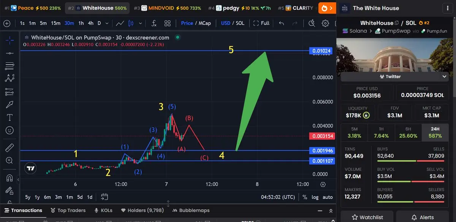Open the Fibonacci retracement tools
456x222 pixels.
coord(10,66)
